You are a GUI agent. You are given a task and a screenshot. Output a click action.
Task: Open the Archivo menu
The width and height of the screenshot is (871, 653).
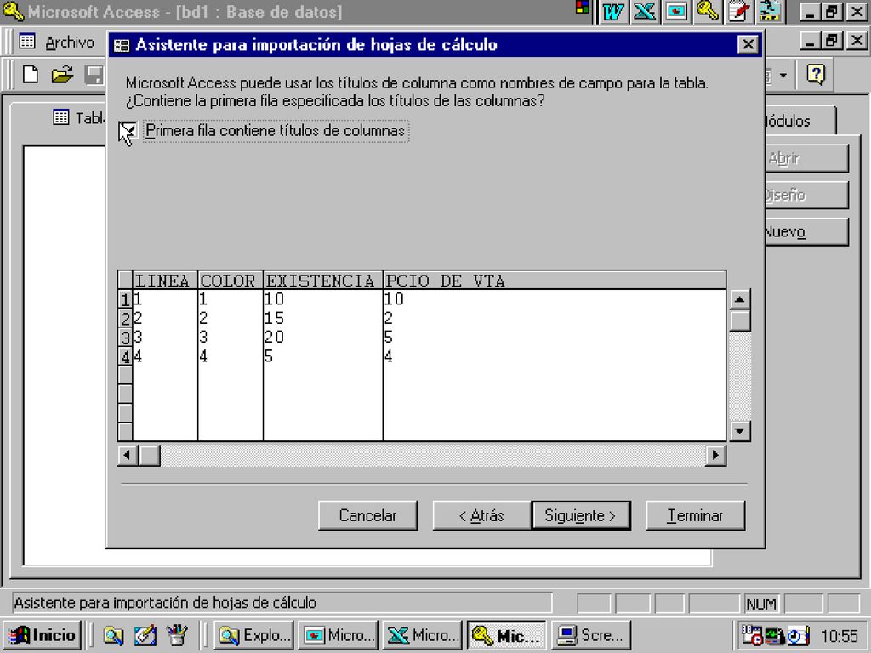pos(70,43)
